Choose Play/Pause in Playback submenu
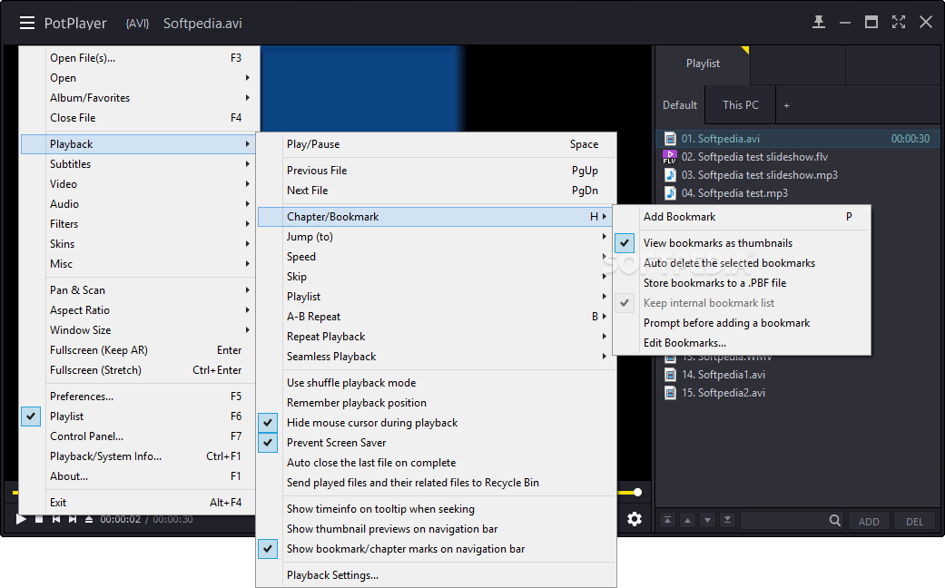 pyautogui.click(x=437, y=144)
